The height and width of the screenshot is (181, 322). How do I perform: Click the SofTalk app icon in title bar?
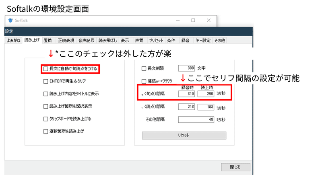[x=10, y=21]
